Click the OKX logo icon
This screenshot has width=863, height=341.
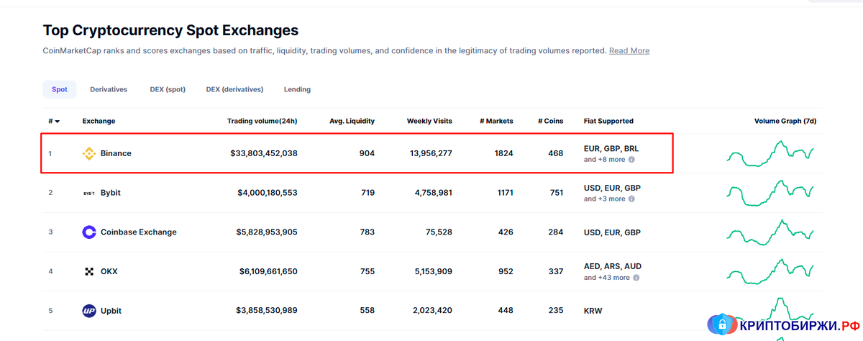point(89,272)
